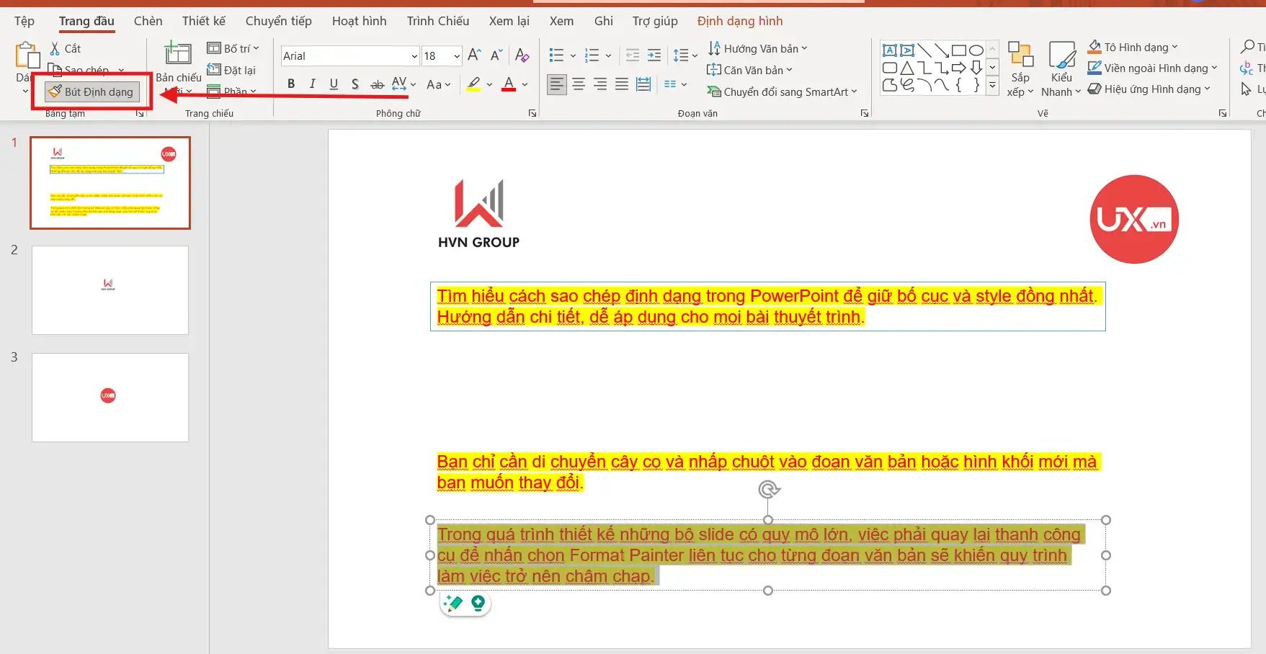Toggle underline formatting

[334, 84]
